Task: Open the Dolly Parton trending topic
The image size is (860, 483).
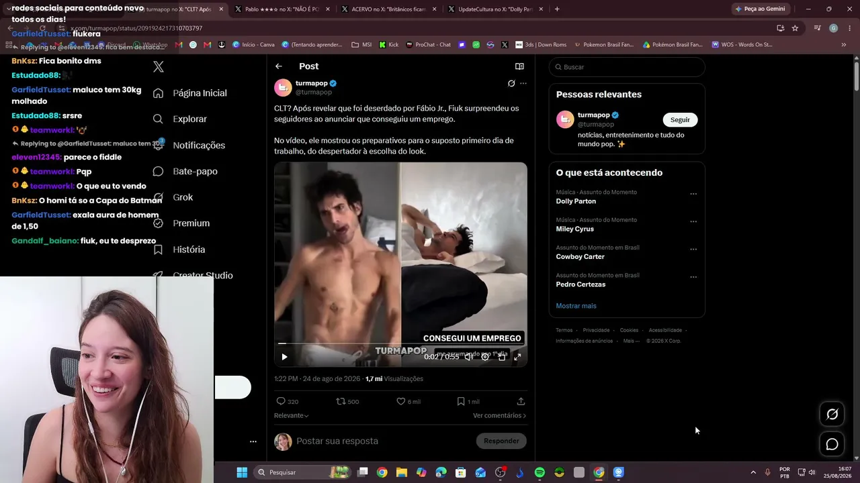Action: 576,201
